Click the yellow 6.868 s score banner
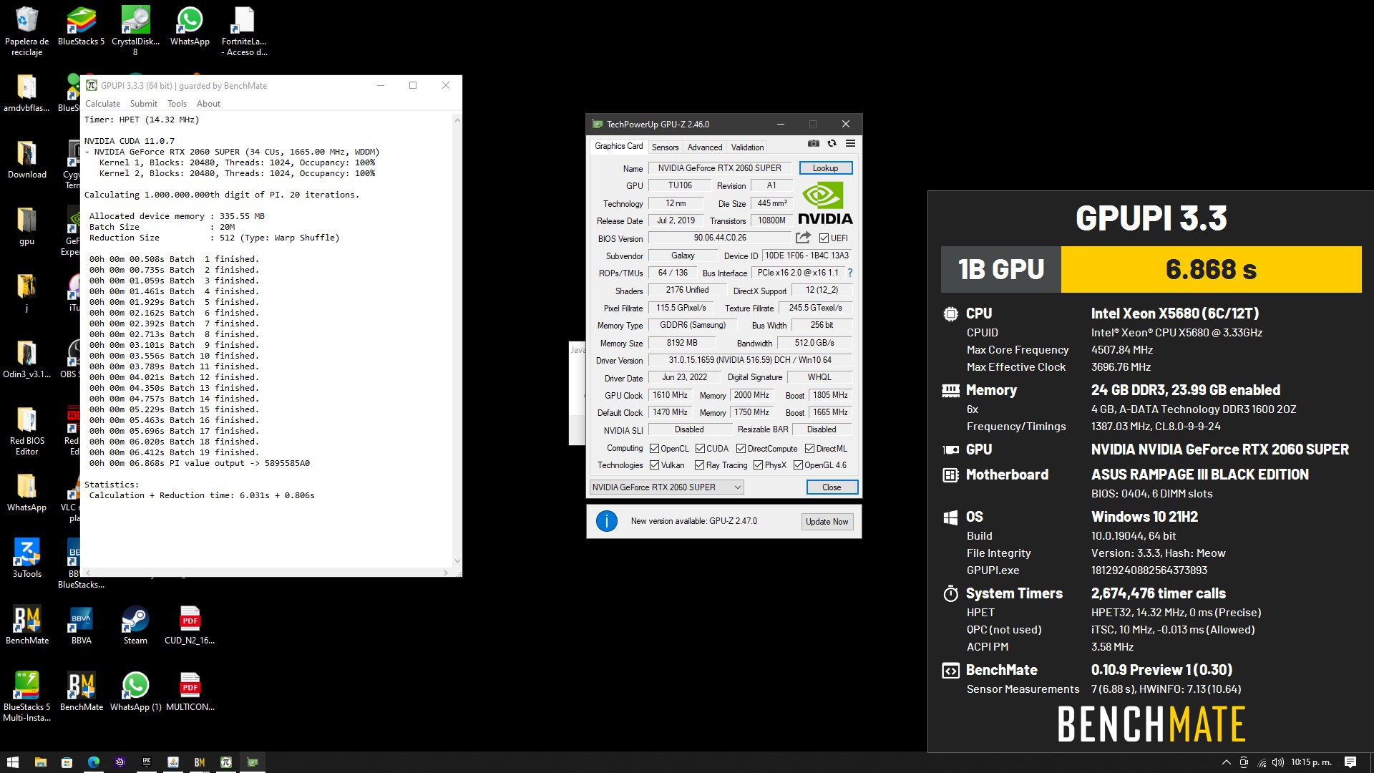 point(1211,270)
